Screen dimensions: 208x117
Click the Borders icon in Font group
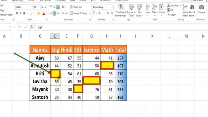(x=31, y=13)
